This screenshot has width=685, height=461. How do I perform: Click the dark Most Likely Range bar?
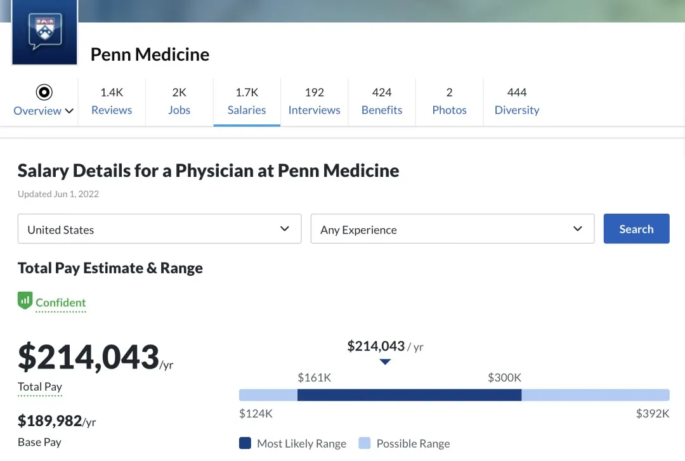click(x=409, y=395)
